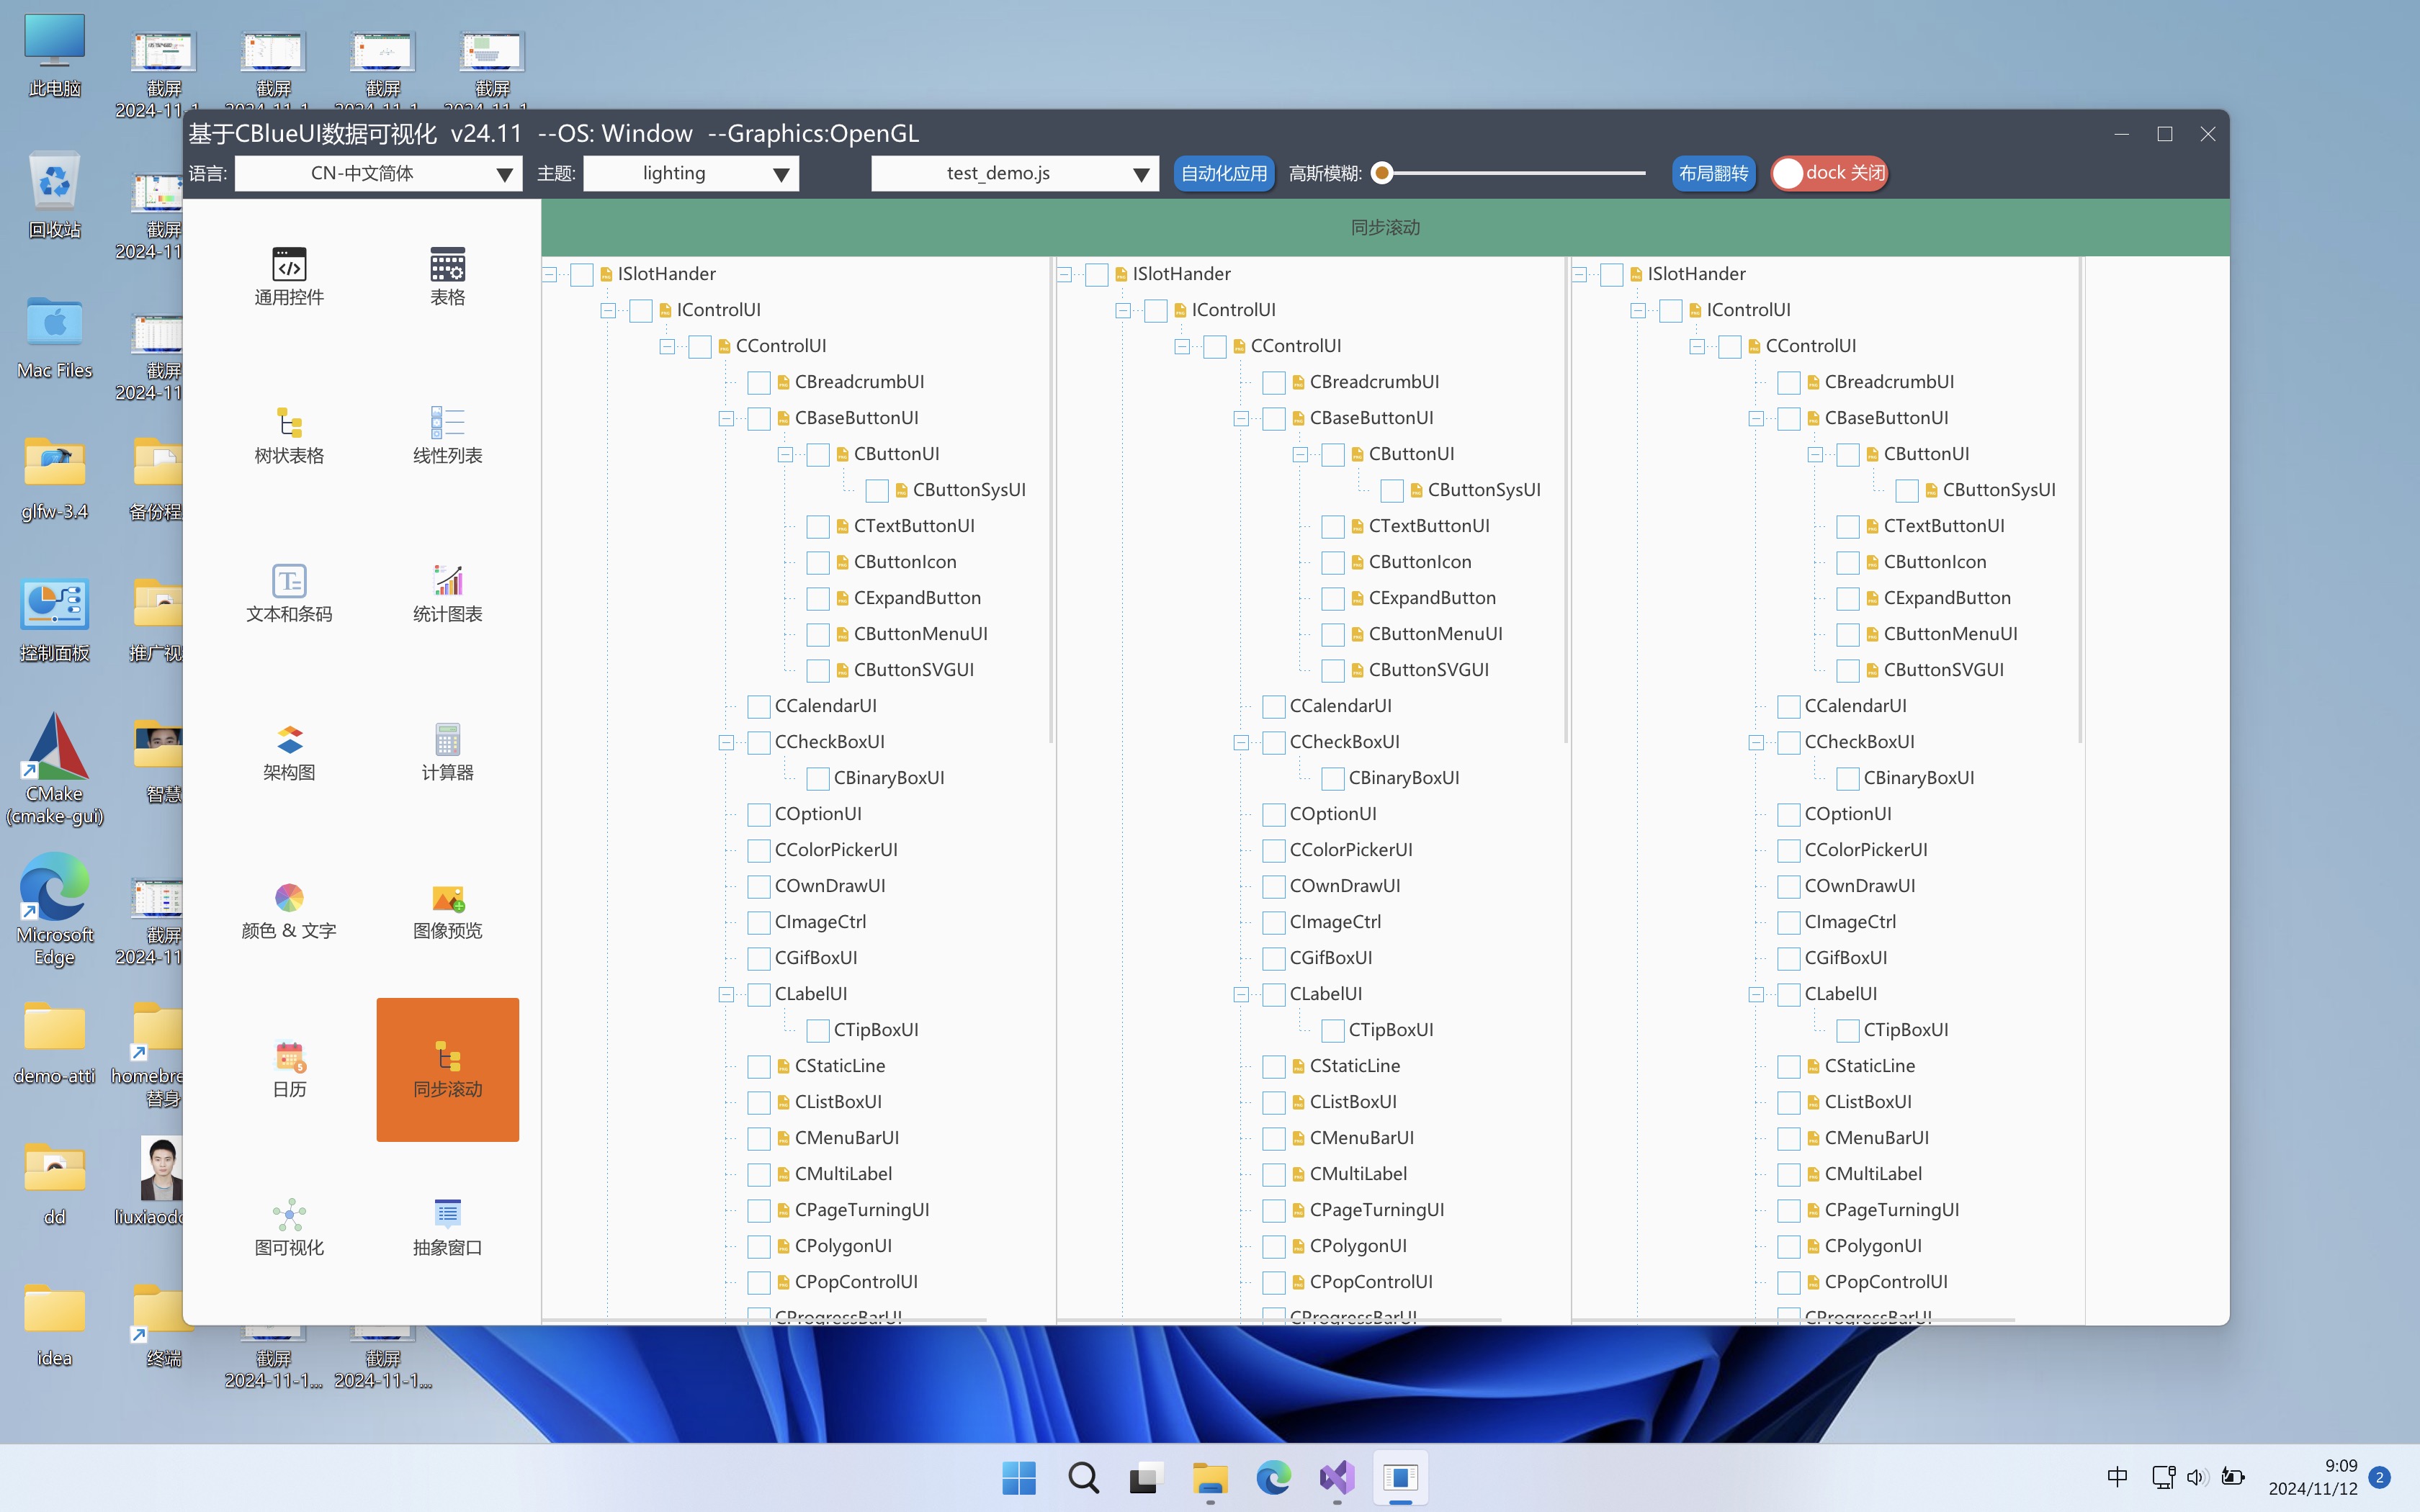Open the 树状表格 tree table section
The height and width of the screenshot is (1512, 2420).
[289, 434]
